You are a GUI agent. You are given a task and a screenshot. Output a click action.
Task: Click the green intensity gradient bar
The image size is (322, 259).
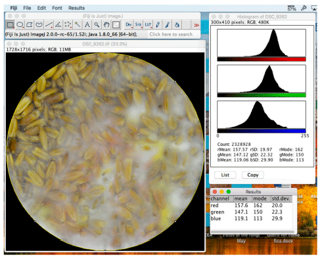coord(262,95)
